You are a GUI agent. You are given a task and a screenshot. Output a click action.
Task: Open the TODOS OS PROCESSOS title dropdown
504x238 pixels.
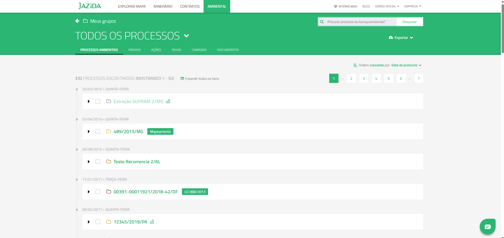pos(187,36)
